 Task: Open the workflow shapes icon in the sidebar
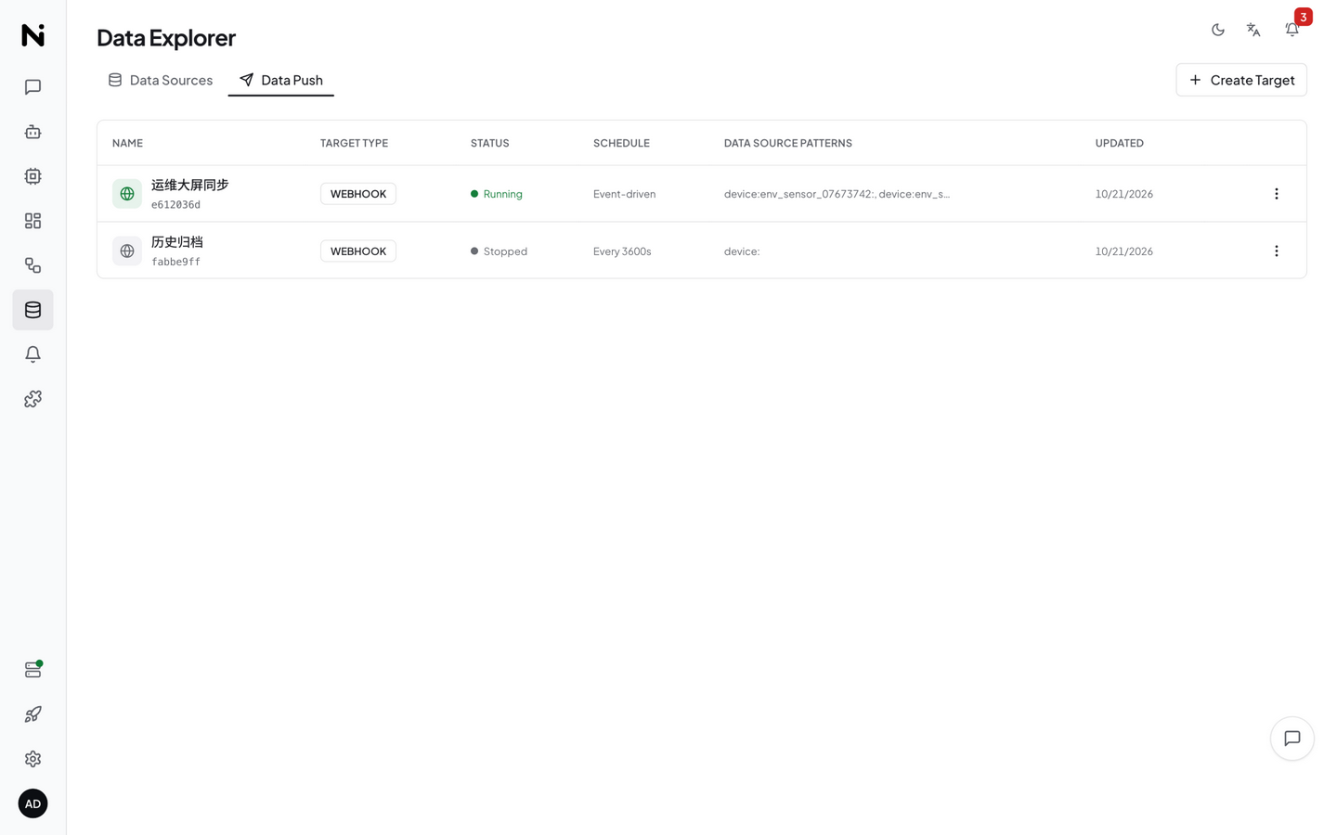coord(32,265)
